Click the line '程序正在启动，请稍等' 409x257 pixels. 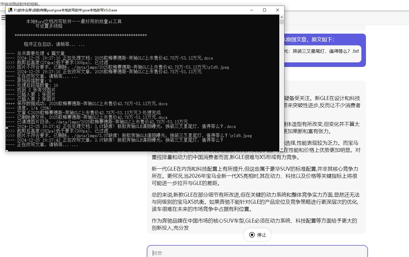[54, 44]
